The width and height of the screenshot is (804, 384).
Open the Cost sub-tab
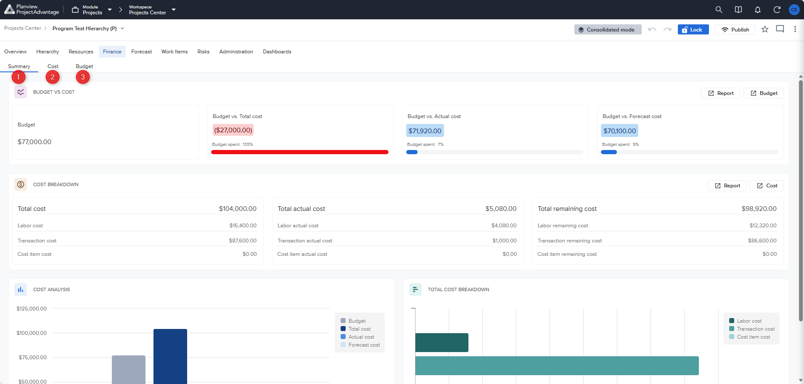53,66
